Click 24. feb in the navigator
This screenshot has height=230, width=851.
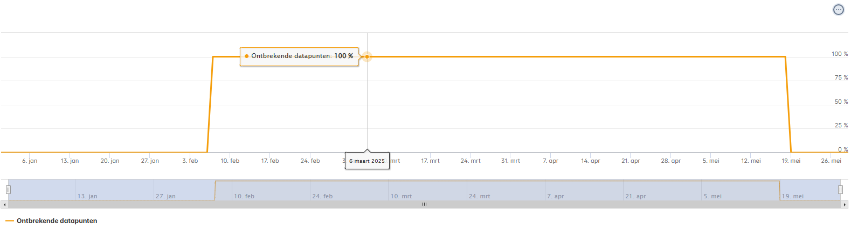tap(322, 196)
